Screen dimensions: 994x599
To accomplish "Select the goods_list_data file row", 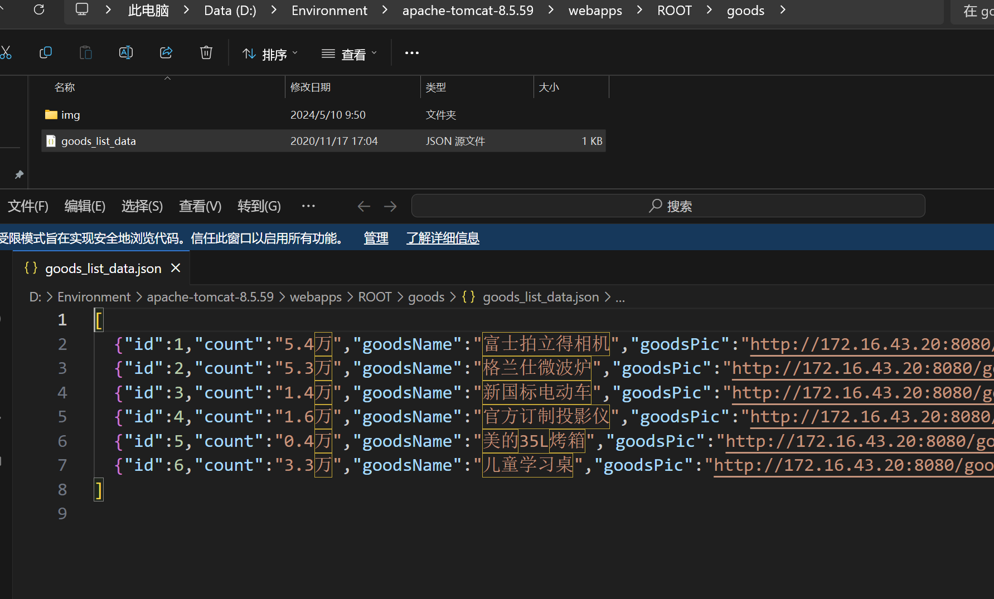I will tap(323, 141).
